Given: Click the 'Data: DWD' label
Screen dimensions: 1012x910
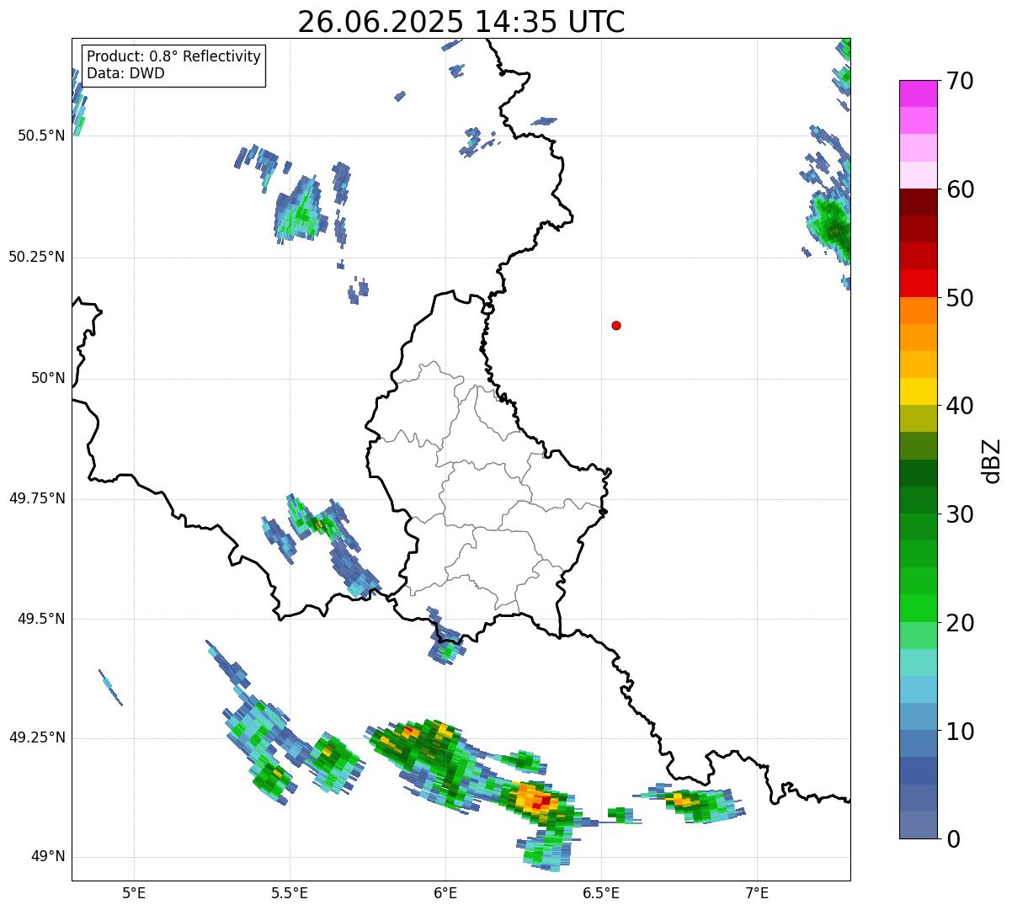Looking at the screenshot, I should click(x=125, y=73).
